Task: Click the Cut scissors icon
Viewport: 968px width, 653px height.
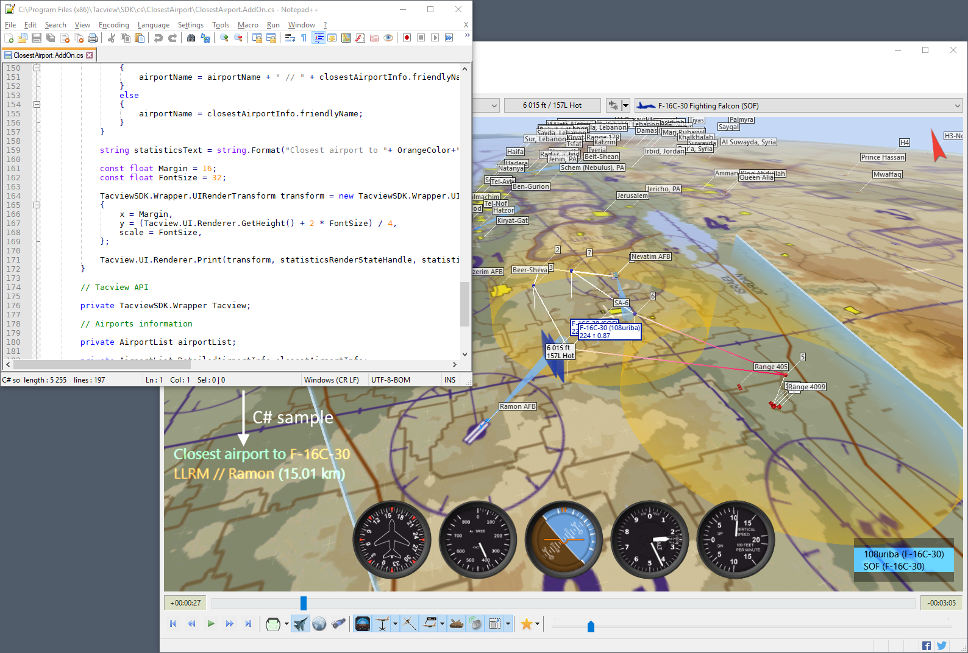Action: pos(112,38)
